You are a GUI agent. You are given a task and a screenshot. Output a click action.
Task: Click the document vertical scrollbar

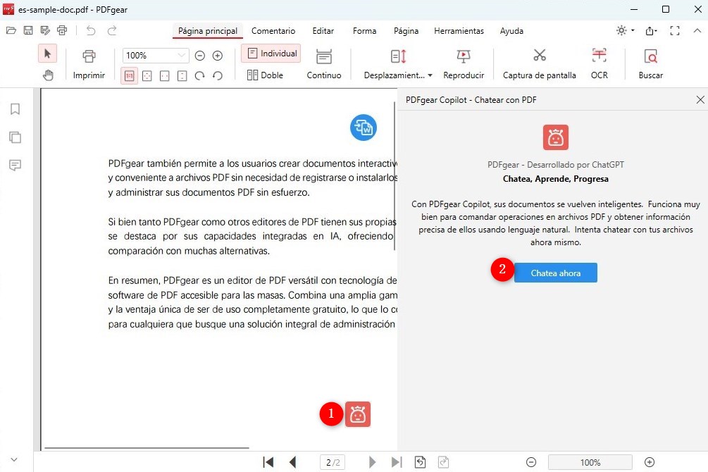[395, 176]
